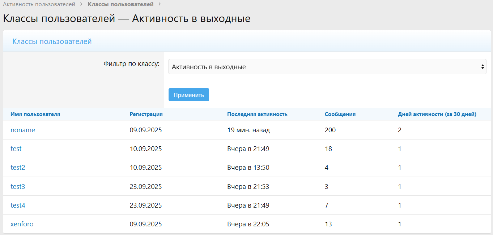
Task: Open the class filter dropdown
Action: (x=327, y=67)
